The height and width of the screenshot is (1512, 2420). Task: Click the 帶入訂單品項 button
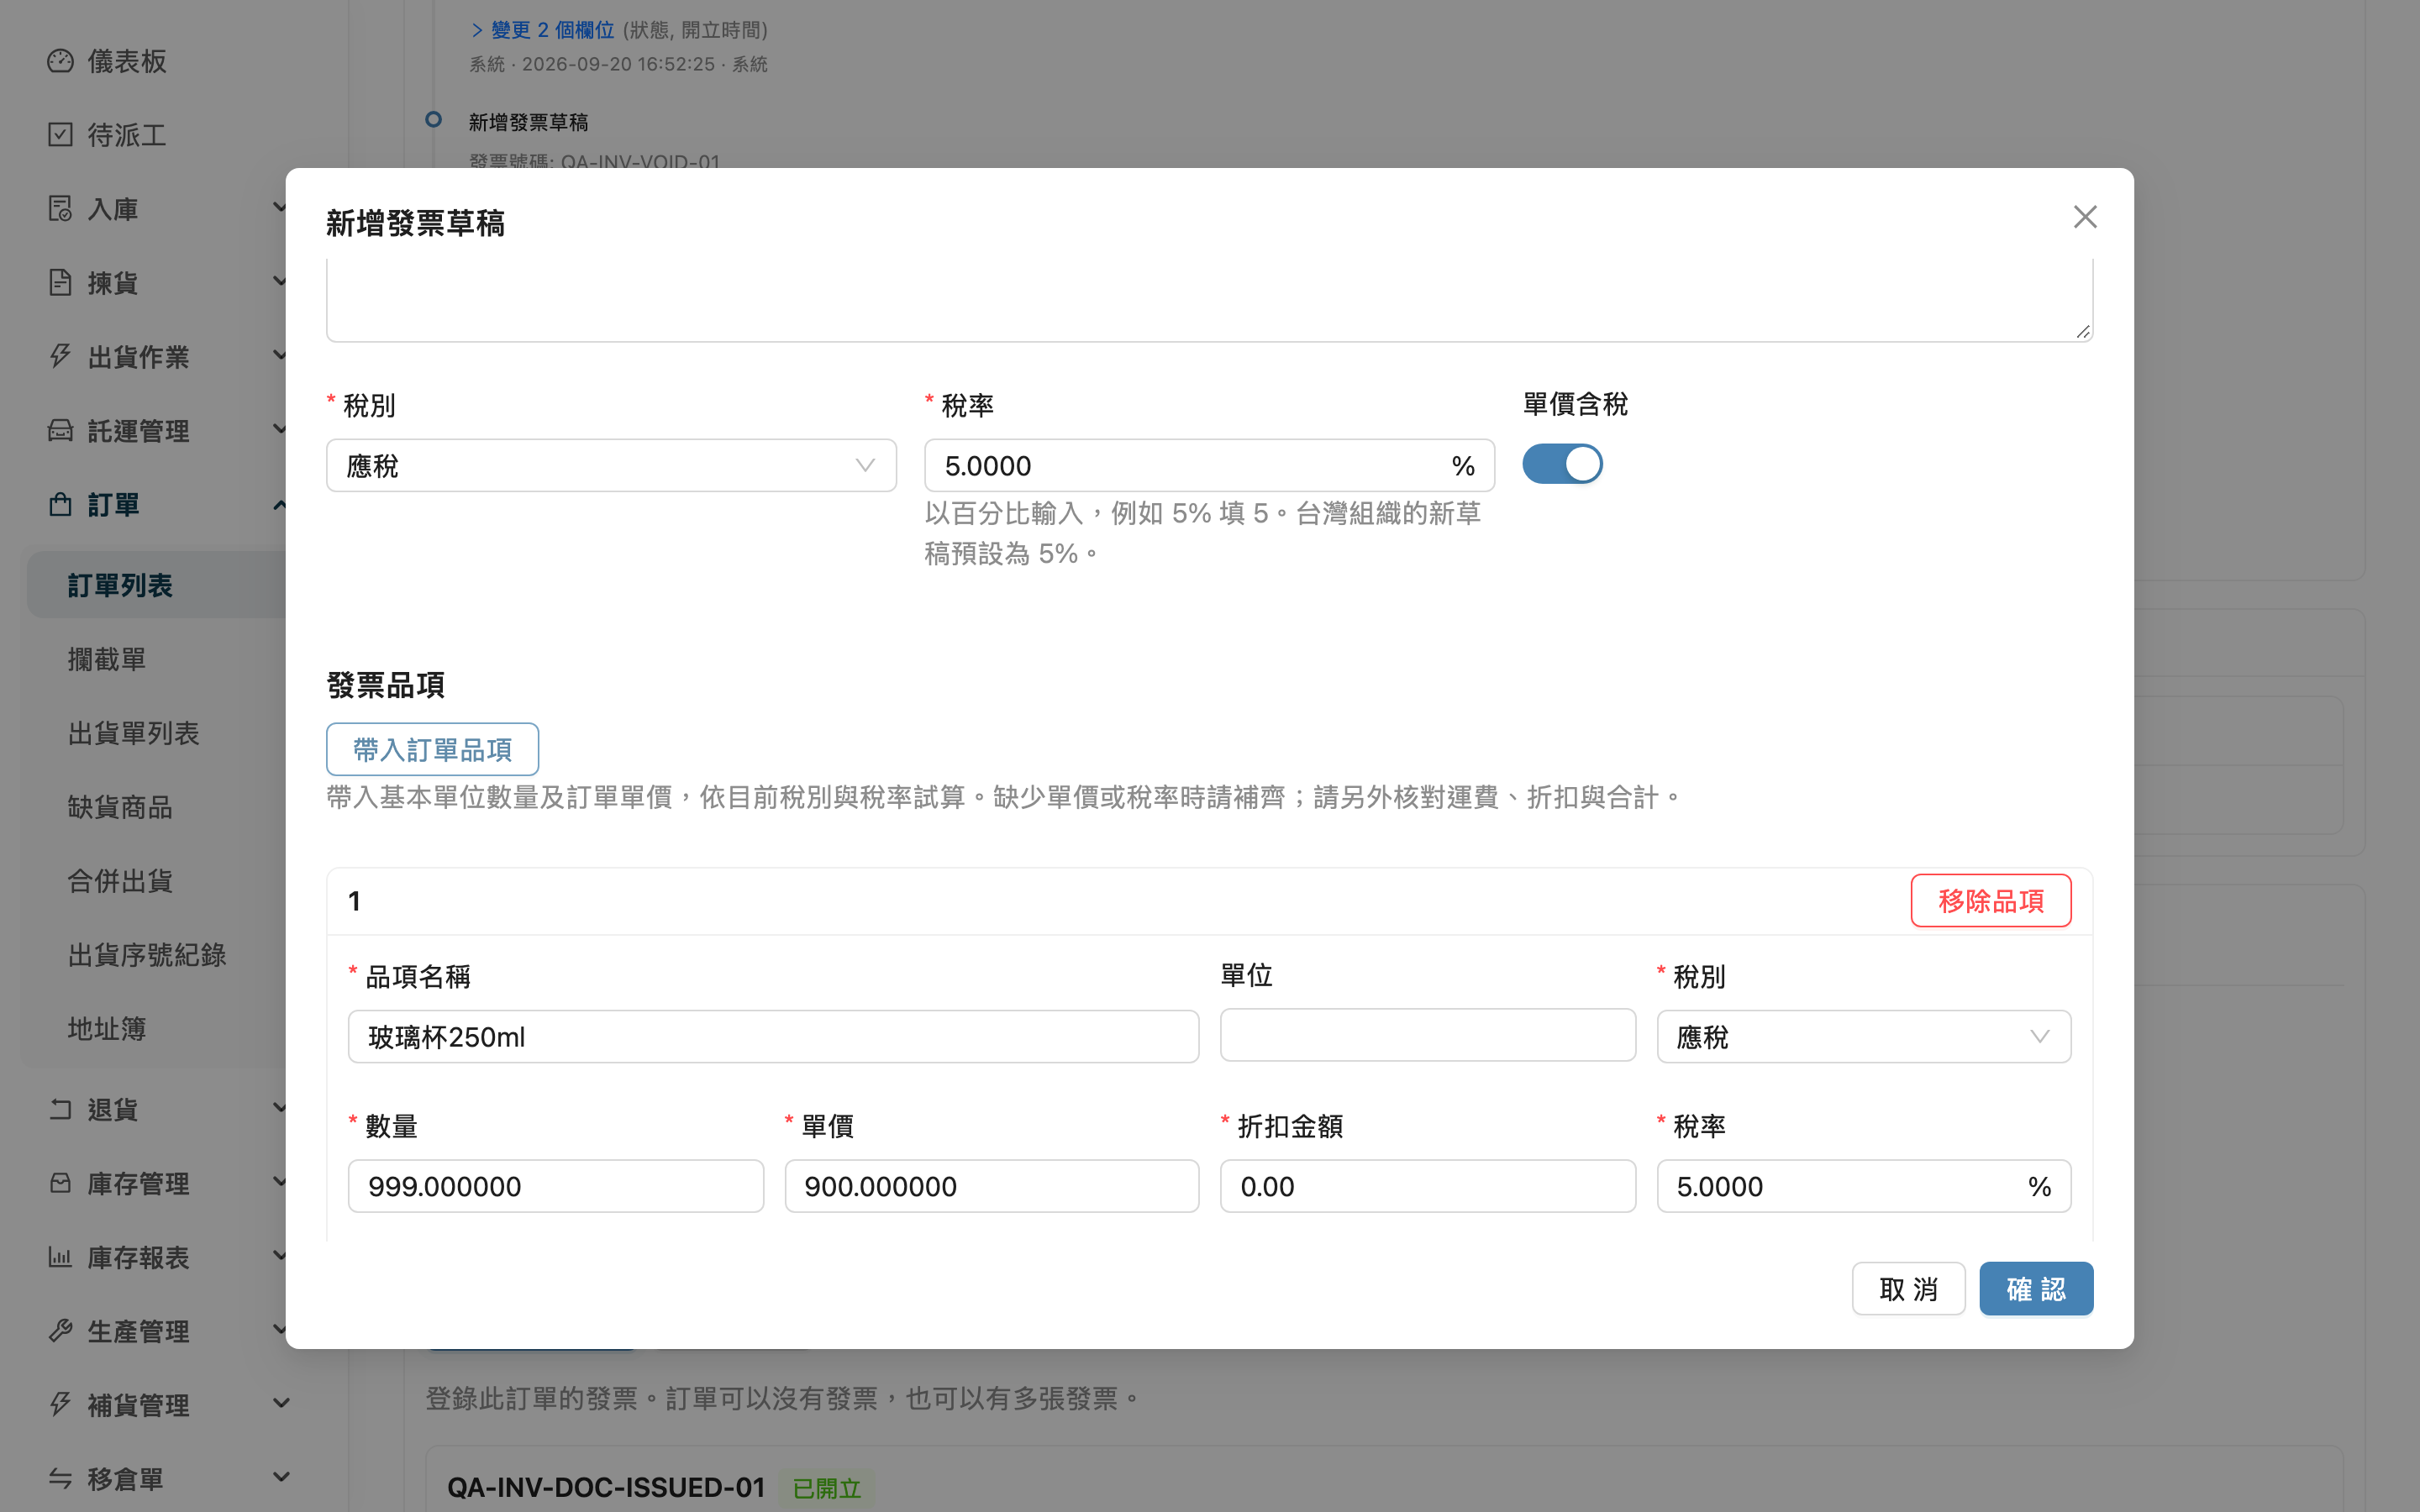tap(432, 749)
